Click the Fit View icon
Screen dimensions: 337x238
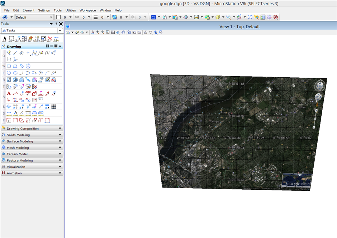[113, 32]
